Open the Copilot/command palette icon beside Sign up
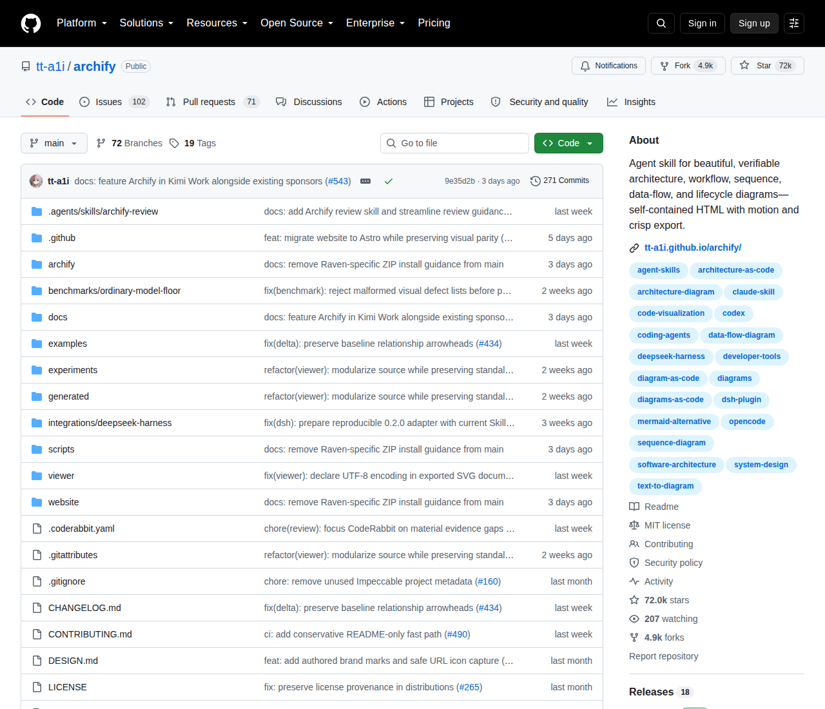The width and height of the screenshot is (825, 709). click(x=794, y=23)
